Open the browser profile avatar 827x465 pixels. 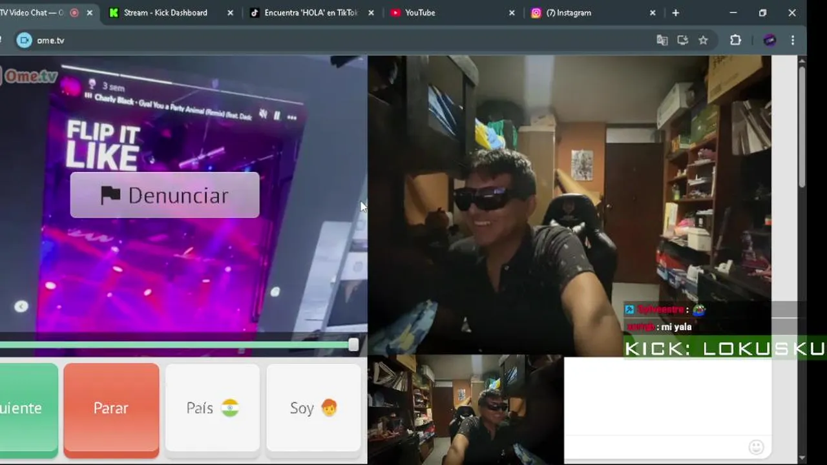point(769,40)
